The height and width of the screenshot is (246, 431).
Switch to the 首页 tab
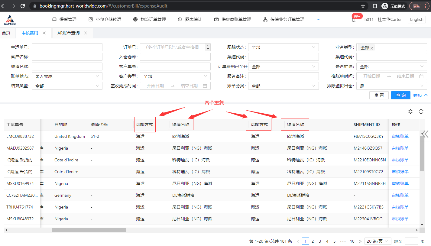click(6, 33)
